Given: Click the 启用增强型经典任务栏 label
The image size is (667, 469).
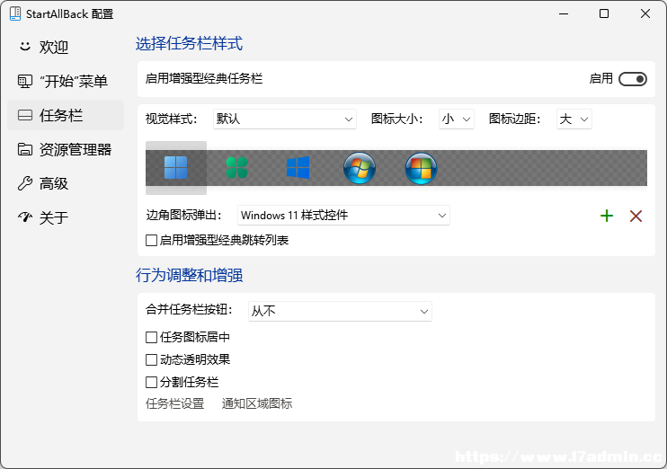Looking at the screenshot, I should [x=204, y=79].
